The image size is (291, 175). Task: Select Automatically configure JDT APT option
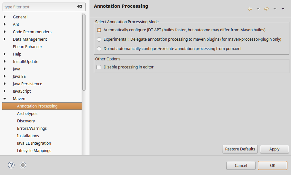tap(99, 30)
